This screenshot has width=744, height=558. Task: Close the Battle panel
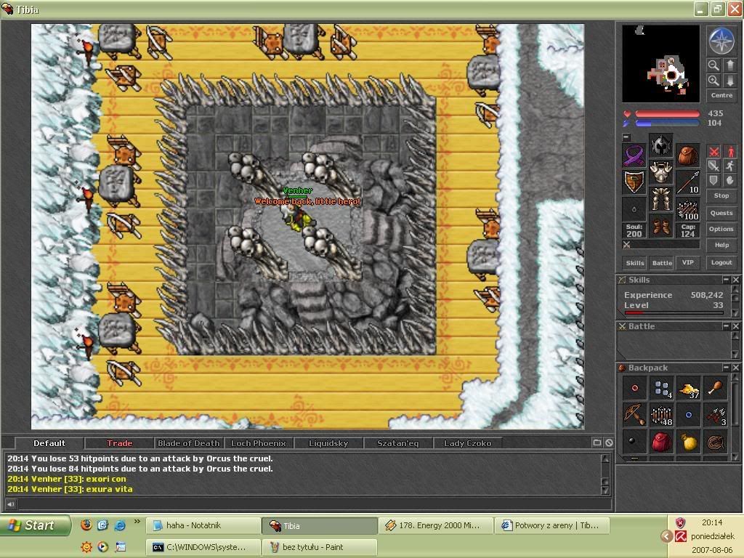pyautogui.click(x=735, y=326)
